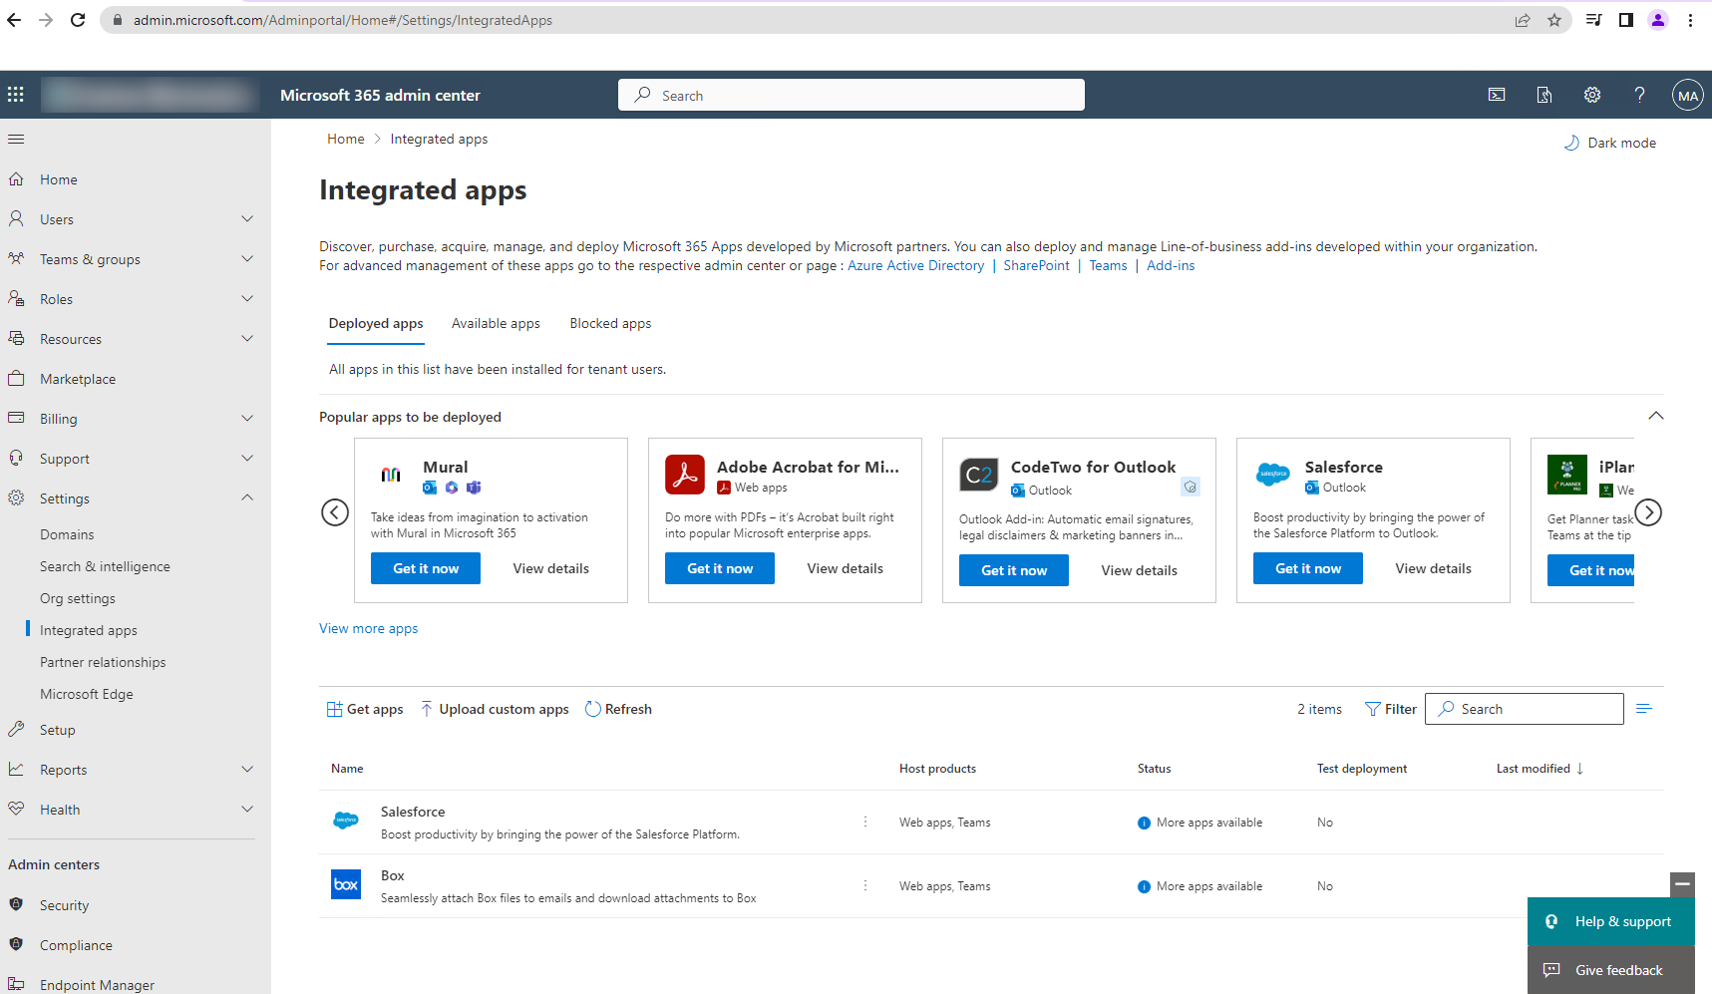Image resolution: width=1712 pixels, height=994 pixels.
Task: Click Get it now for Mural
Action: click(425, 567)
